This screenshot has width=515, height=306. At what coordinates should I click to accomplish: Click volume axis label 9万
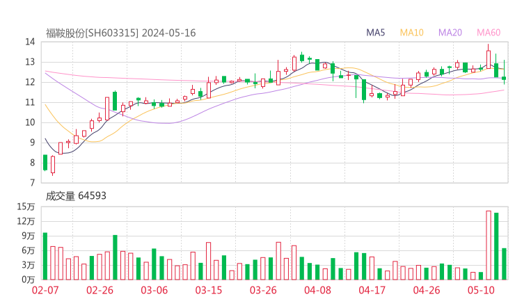[29, 236]
